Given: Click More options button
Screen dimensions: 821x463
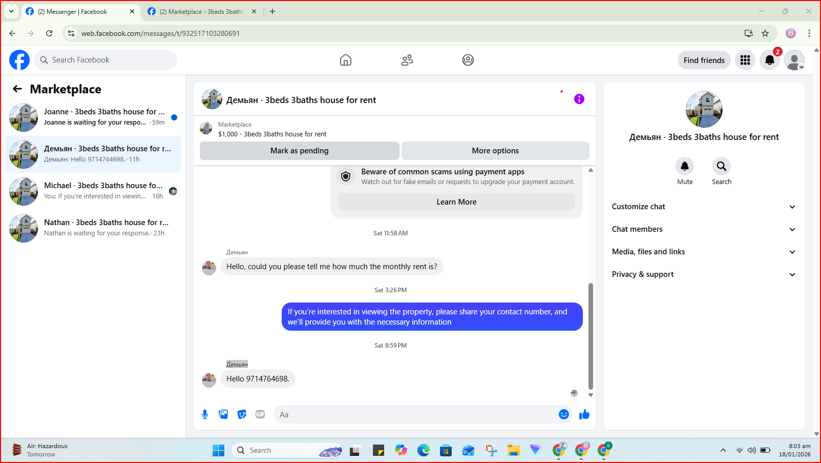Looking at the screenshot, I should point(495,151).
